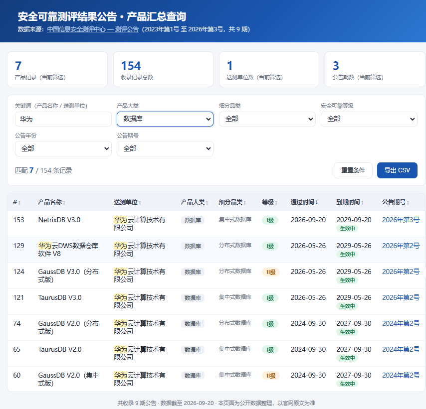Image resolution: width=426 pixels, height=409 pixels.
Task: Click the 公告期数 stat card showing 3
Action: pos(375,69)
